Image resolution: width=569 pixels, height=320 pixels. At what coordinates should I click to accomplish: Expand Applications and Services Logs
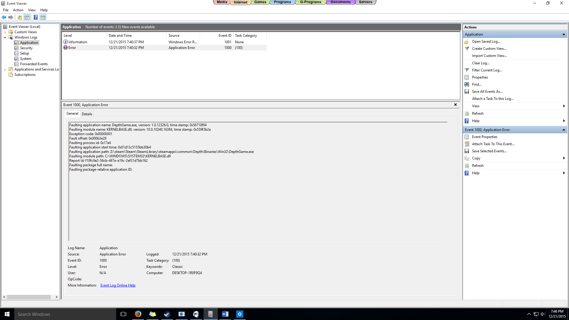(5, 69)
